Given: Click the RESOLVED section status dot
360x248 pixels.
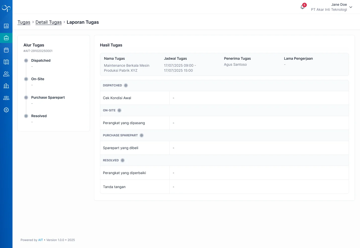Looking at the screenshot, I should [123, 160].
